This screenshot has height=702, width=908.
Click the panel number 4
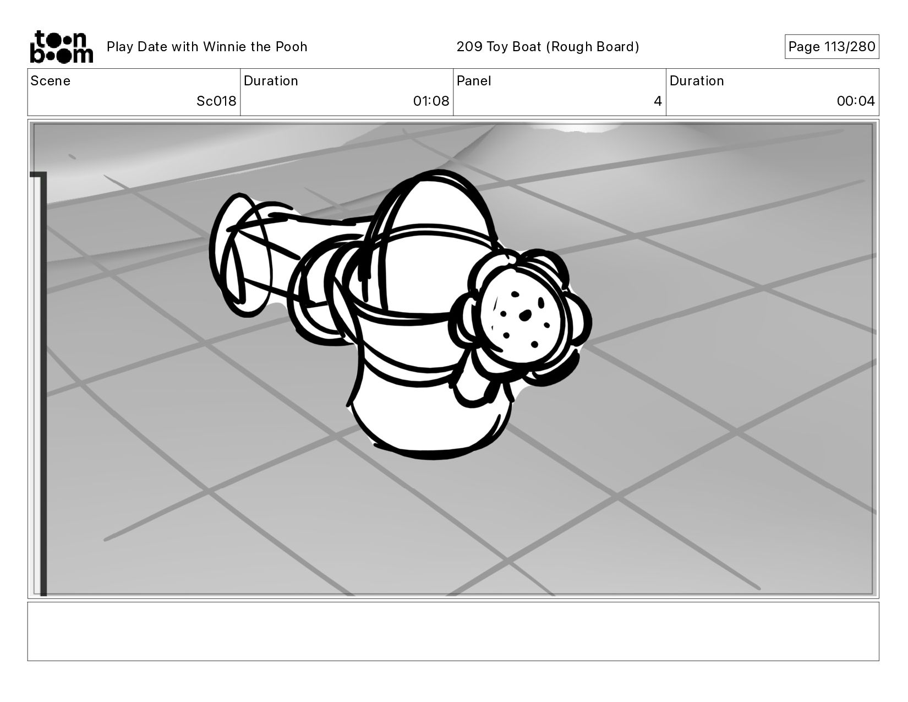pos(657,101)
